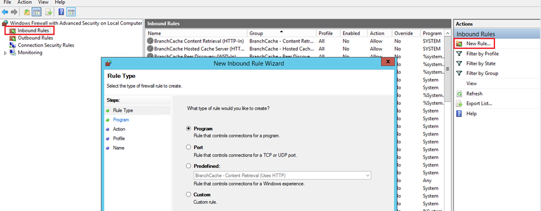Click the New Rule icon in Actions
Image resolution: width=541 pixels, height=211 pixels.
coord(459,44)
